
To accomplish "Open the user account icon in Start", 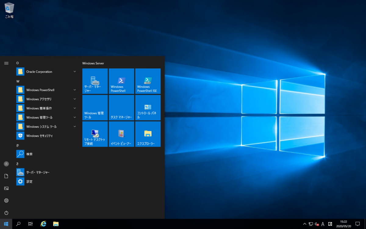I will (x=6, y=164).
